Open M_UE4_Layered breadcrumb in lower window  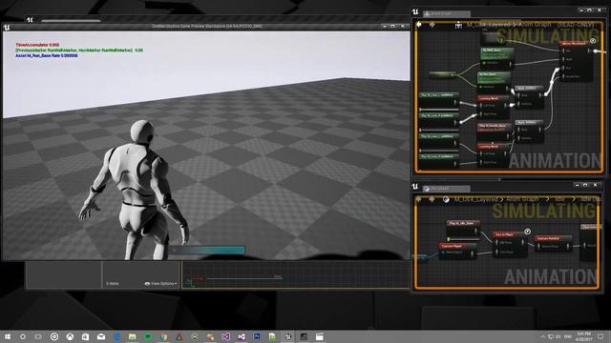point(475,199)
